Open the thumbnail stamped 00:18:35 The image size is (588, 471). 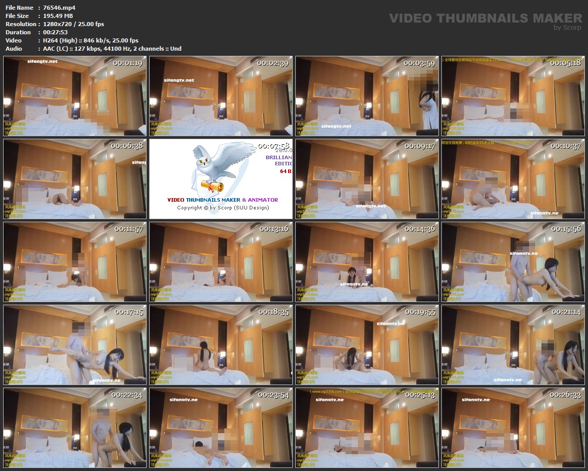point(221,345)
